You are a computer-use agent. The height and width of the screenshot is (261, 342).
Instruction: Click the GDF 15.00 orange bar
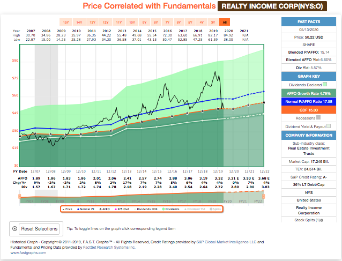309,110
